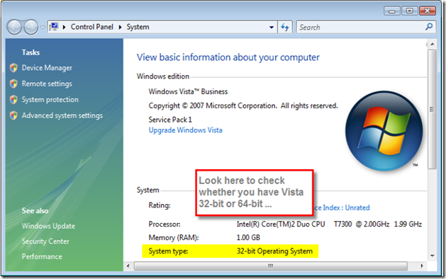Click the magnifying glass search icon

click(429, 27)
